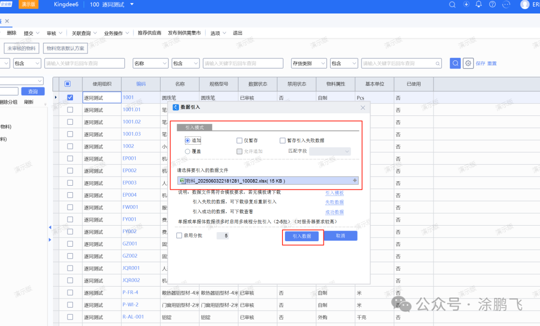Click the 引入数据 button
This screenshot has width=540, height=326.
(301, 236)
